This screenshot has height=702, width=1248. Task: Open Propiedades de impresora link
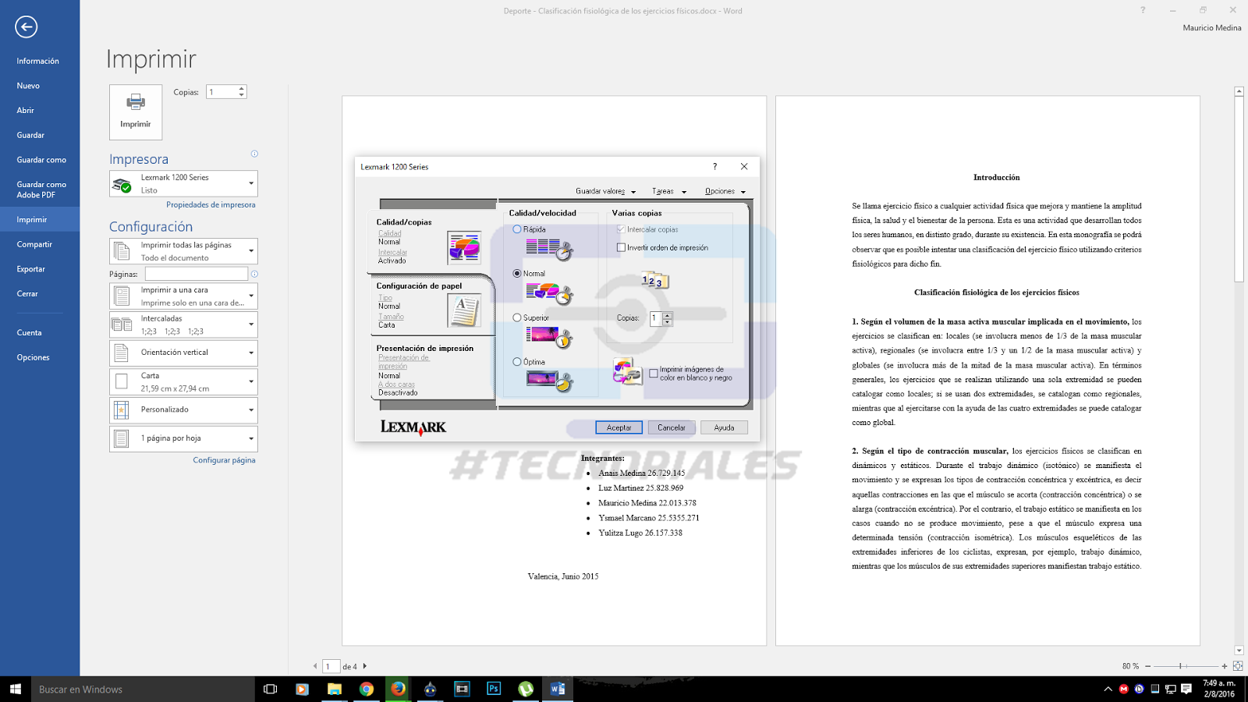(211, 205)
